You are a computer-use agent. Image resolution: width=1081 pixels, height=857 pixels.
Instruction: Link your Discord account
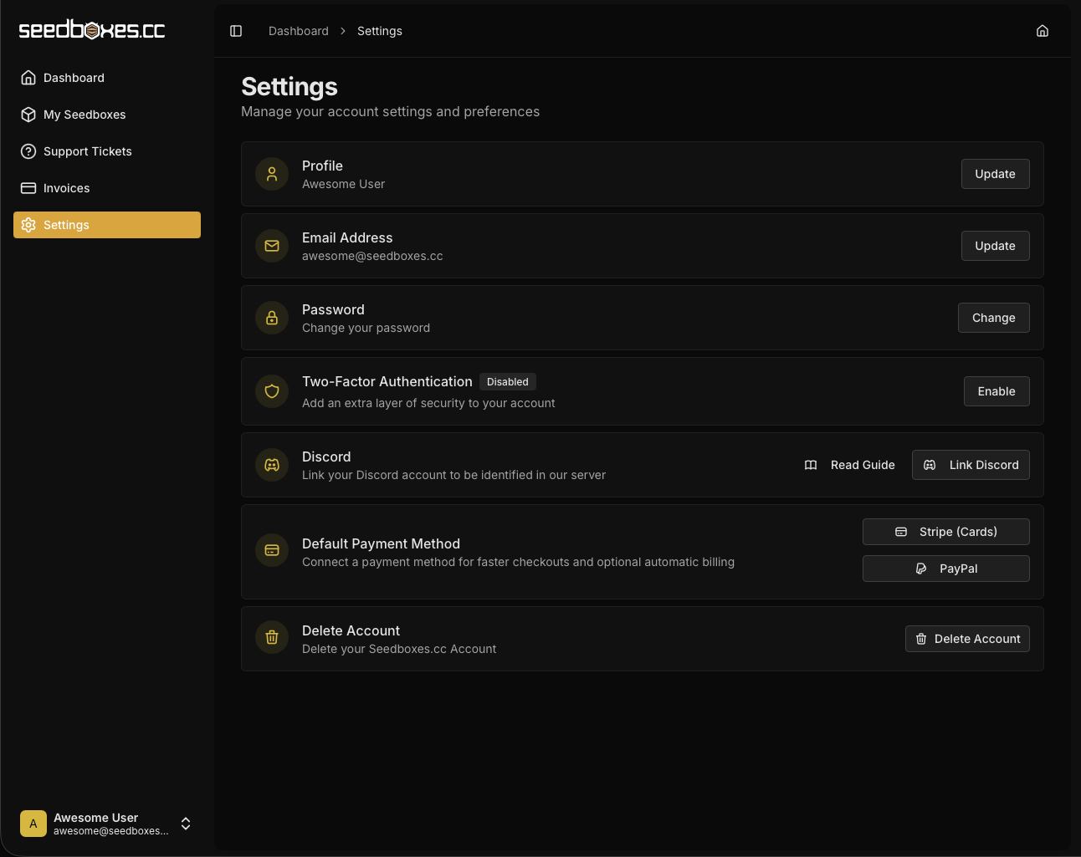click(971, 465)
